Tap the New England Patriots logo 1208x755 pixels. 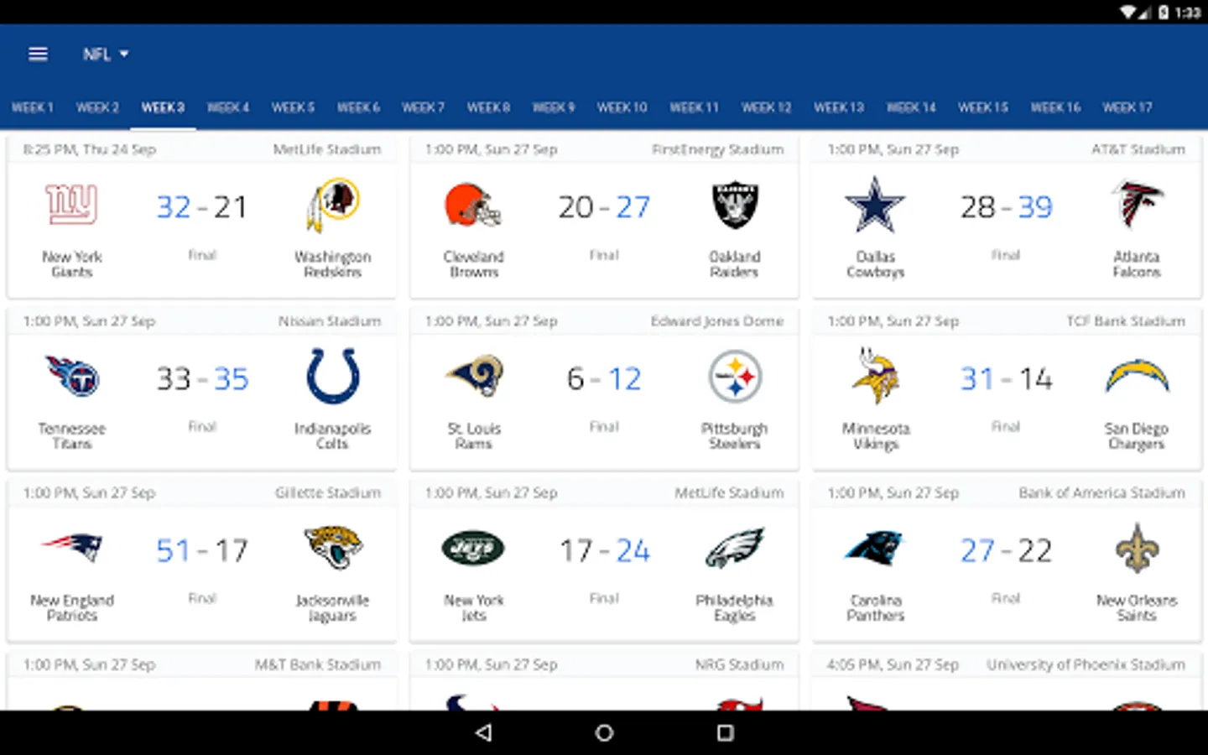[x=72, y=548]
